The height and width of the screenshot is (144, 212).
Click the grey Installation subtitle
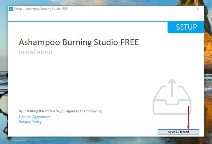(35, 52)
